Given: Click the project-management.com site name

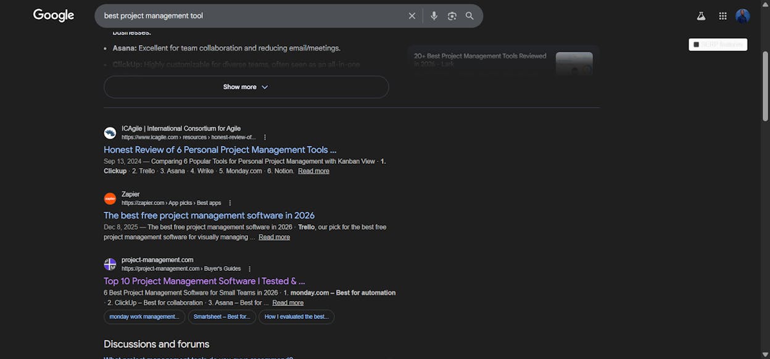Looking at the screenshot, I should point(157,260).
